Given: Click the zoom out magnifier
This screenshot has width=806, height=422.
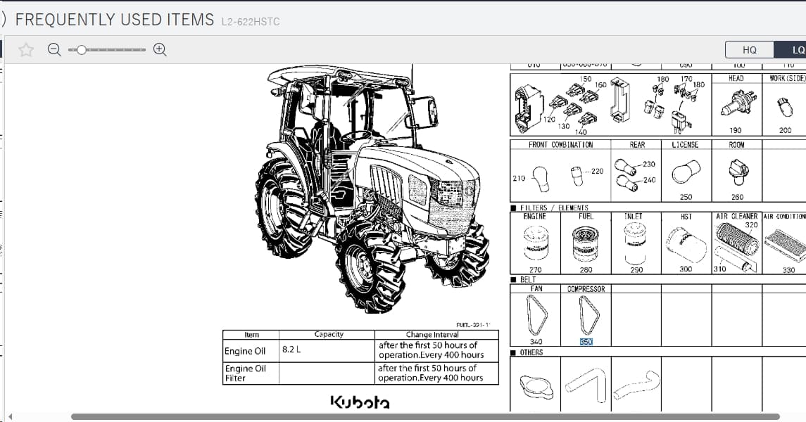Looking at the screenshot, I should coord(54,49).
